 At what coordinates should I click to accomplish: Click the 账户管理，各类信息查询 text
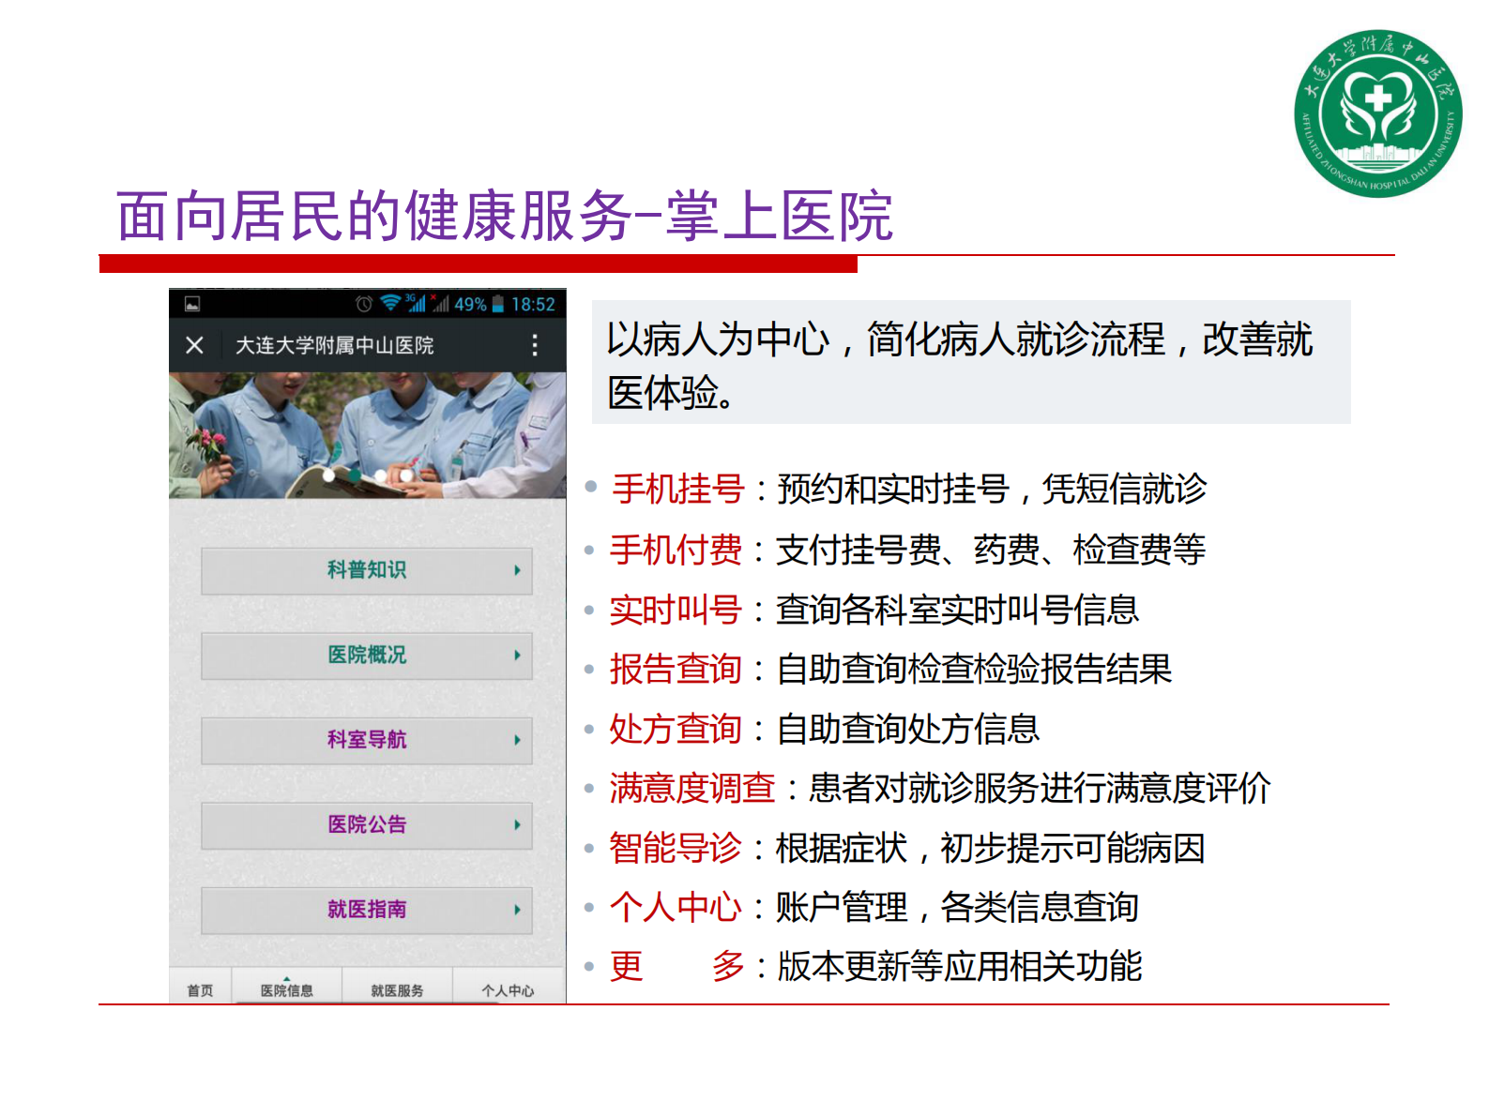958,907
